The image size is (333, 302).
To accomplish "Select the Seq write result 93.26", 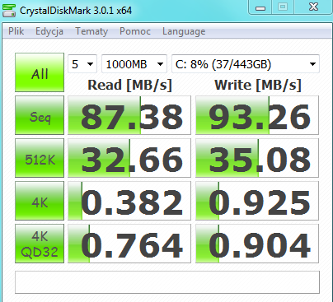I will click(x=257, y=115).
